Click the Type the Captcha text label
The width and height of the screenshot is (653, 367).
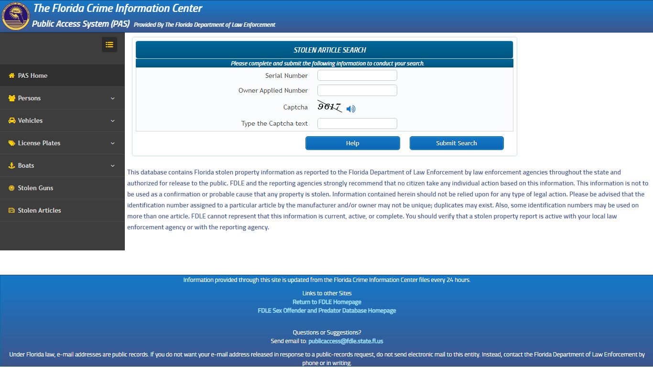pos(274,123)
